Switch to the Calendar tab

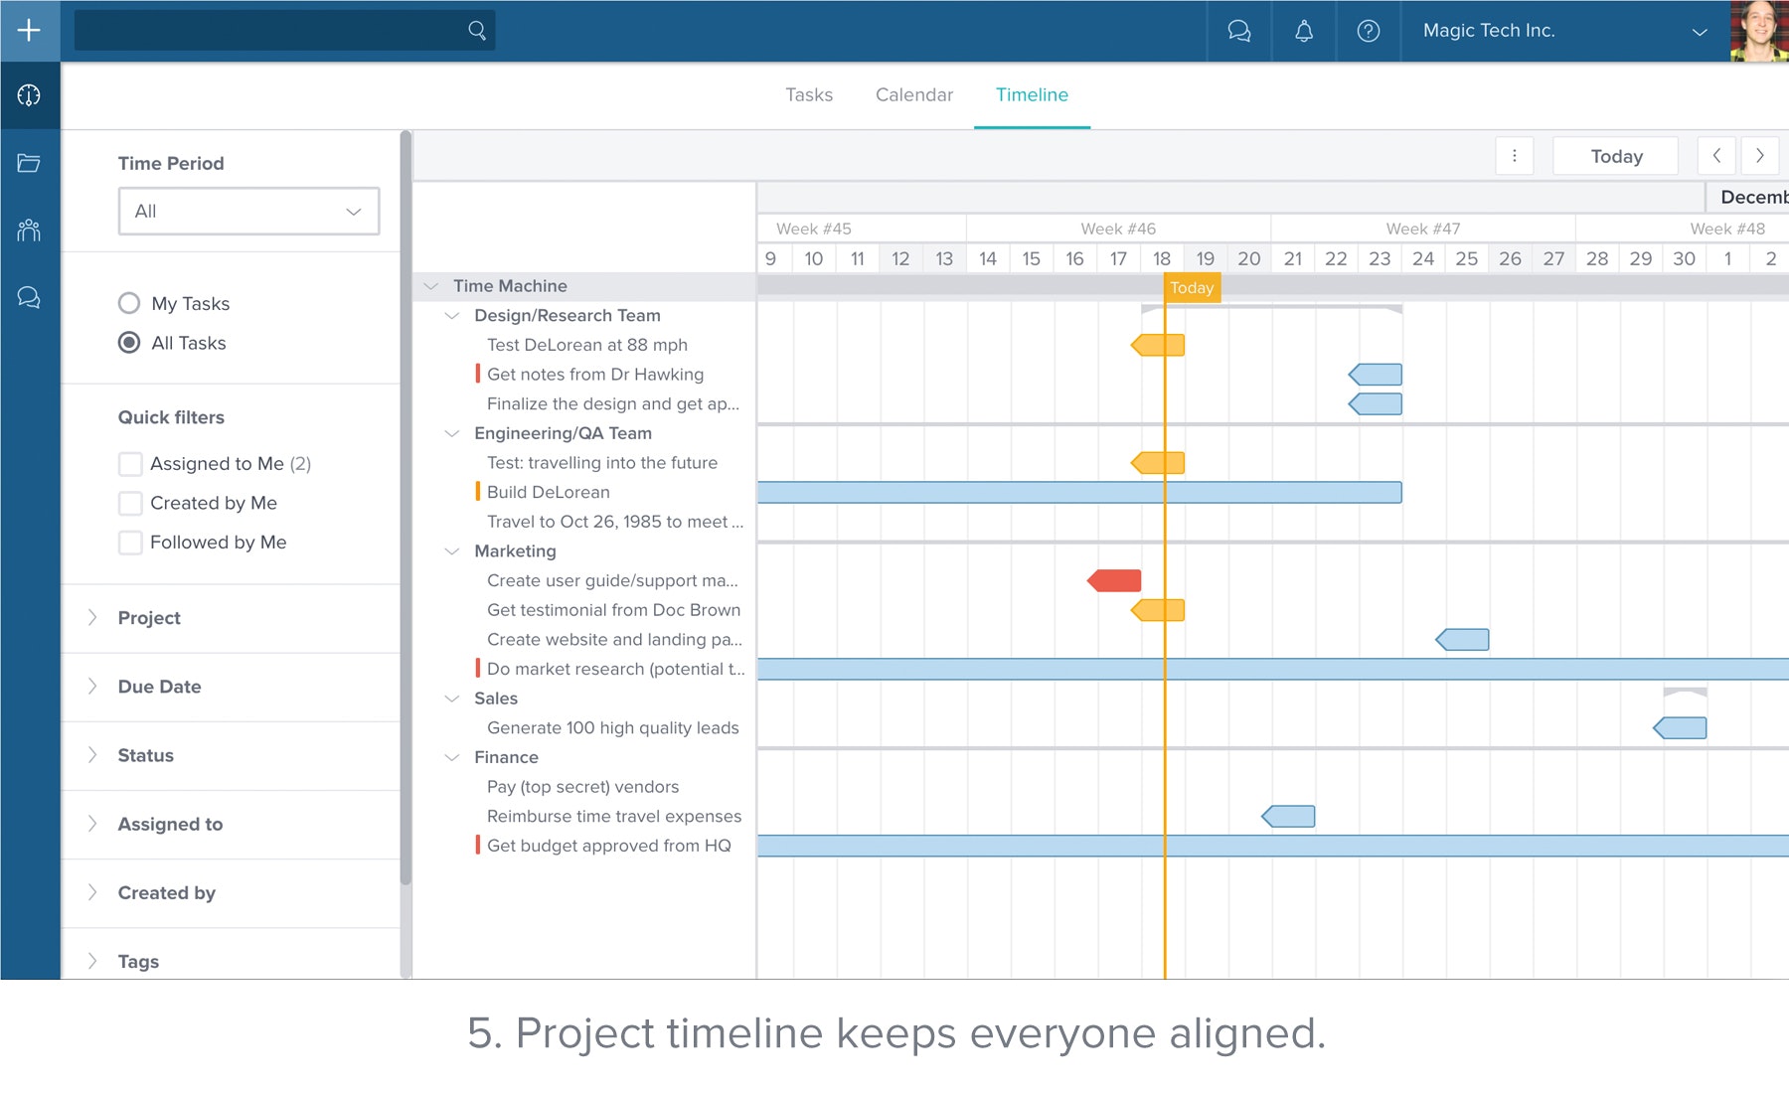(x=914, y=95)
